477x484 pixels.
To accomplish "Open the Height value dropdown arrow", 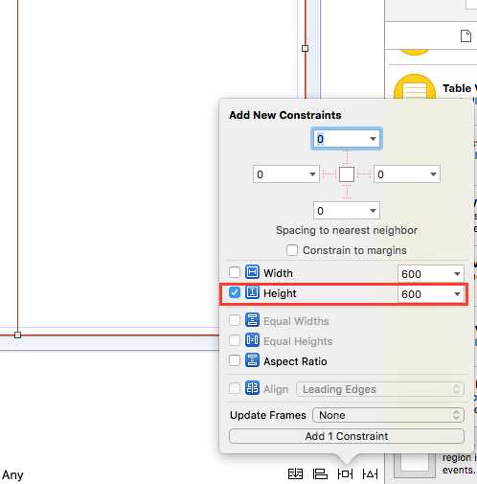I will coord(457,294).
